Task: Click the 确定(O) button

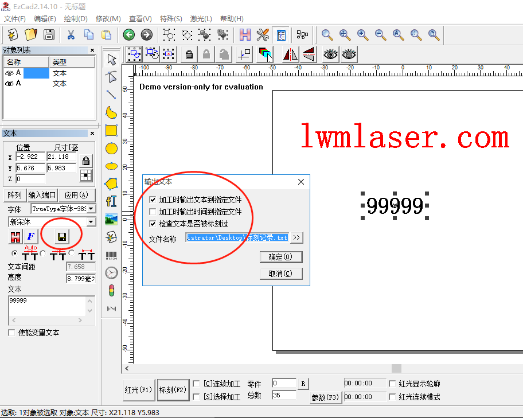Action: coord(280,257)
